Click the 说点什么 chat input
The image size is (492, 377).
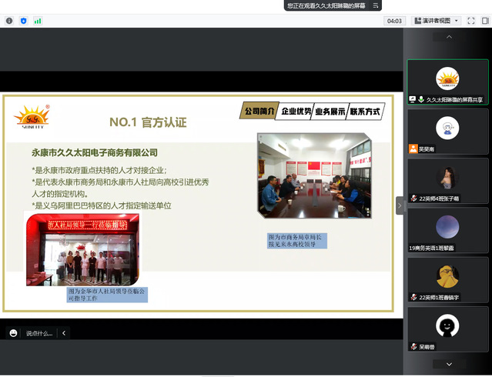pos(39,333)
